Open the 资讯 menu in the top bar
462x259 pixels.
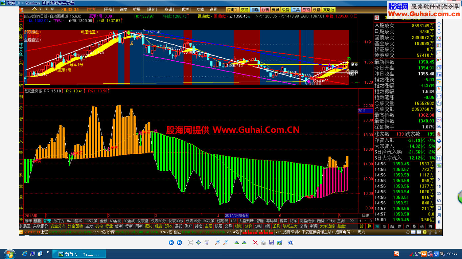click(x=168, y=9)
